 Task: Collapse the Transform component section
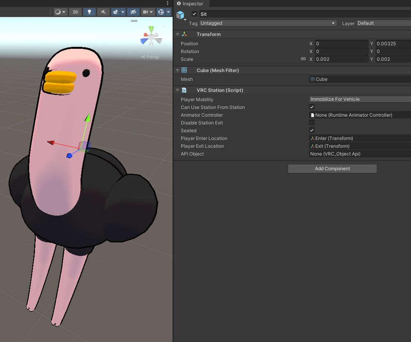(x=178, y=34)
